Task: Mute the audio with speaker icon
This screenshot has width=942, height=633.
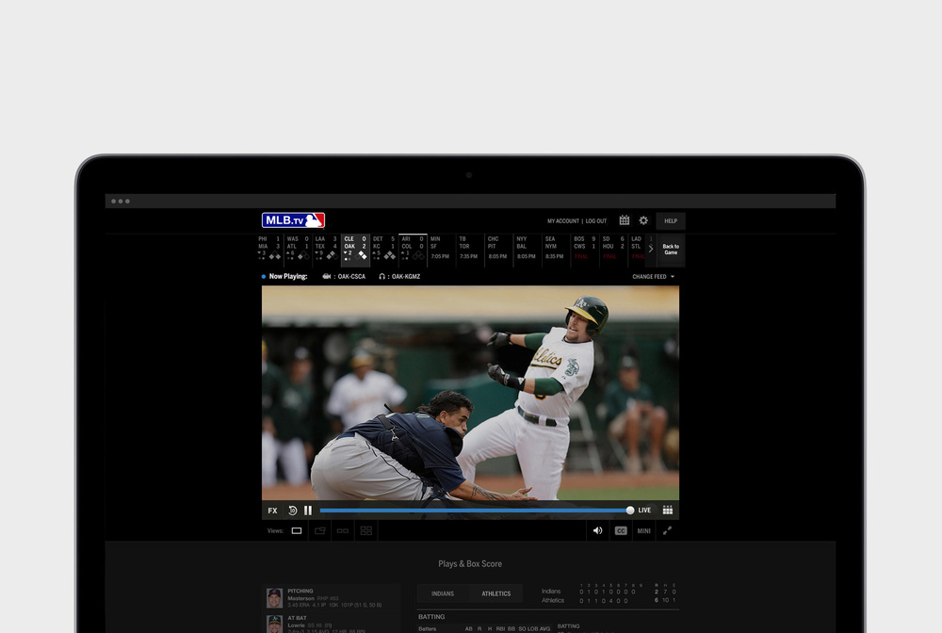Action: tap(598, 531)
